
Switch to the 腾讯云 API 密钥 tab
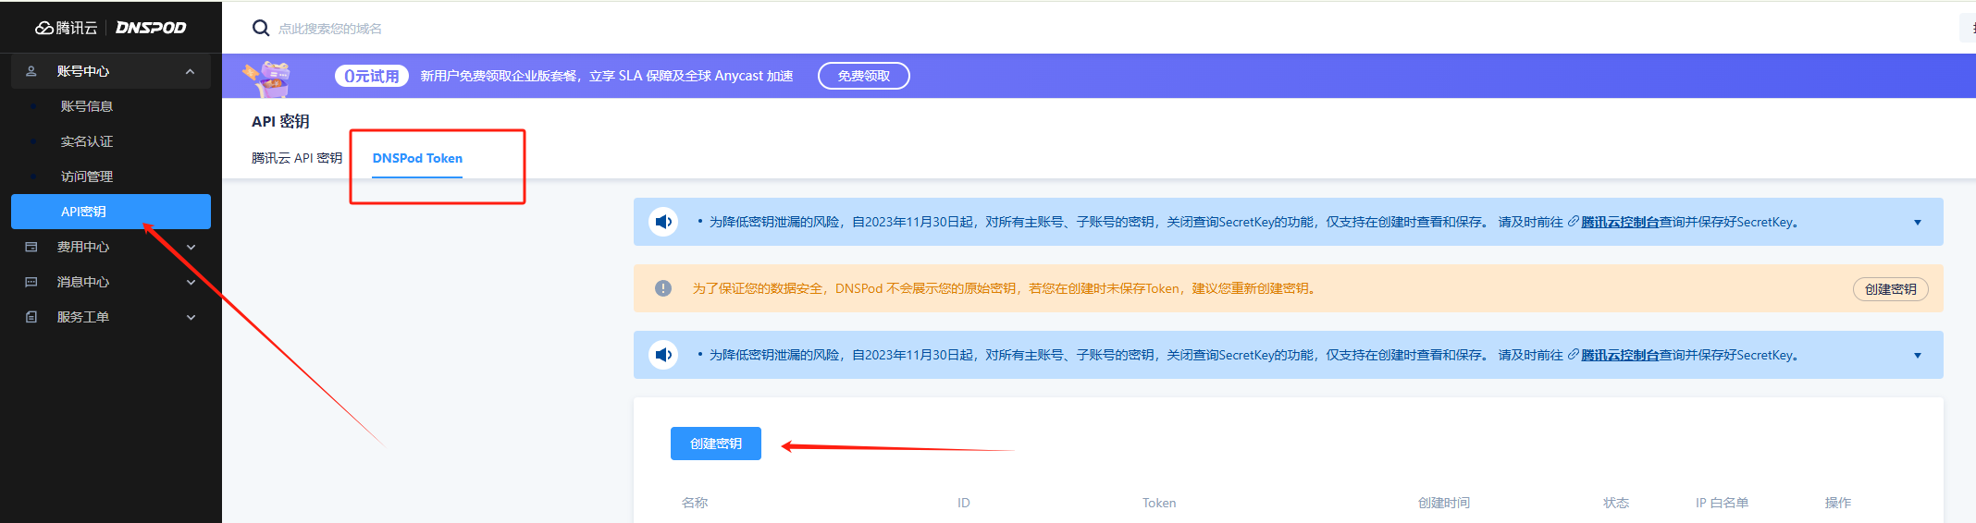[x=297, y=158]
